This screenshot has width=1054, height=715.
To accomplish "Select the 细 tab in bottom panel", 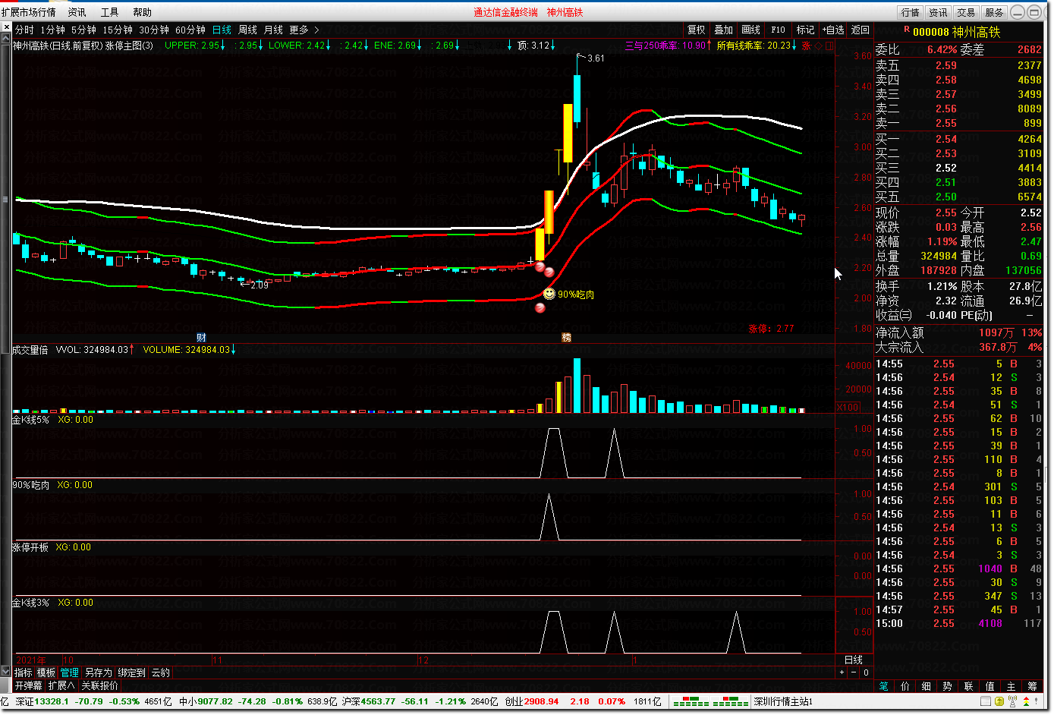I will click(927, 686).
